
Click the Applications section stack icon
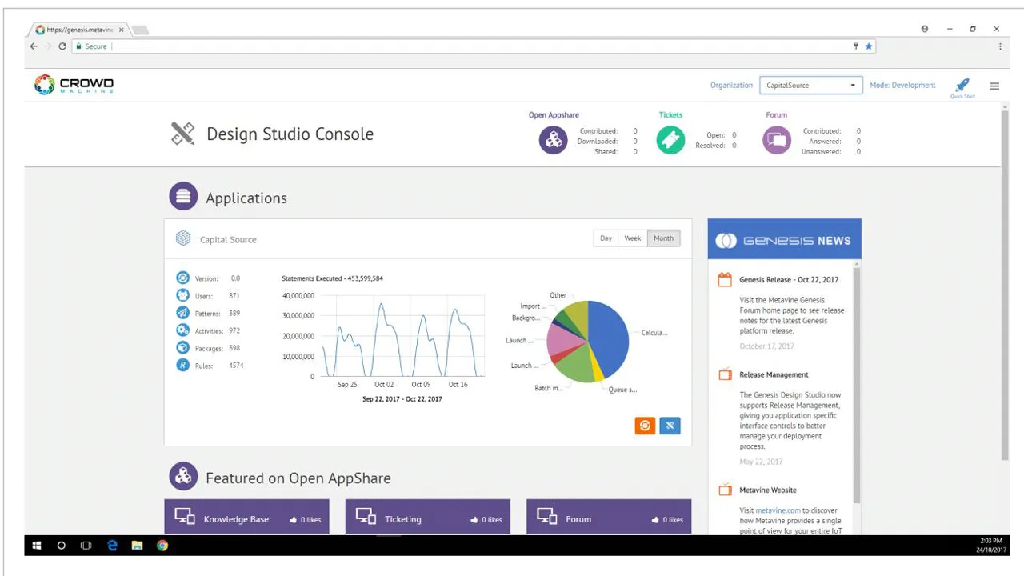[x=183, y=197]
